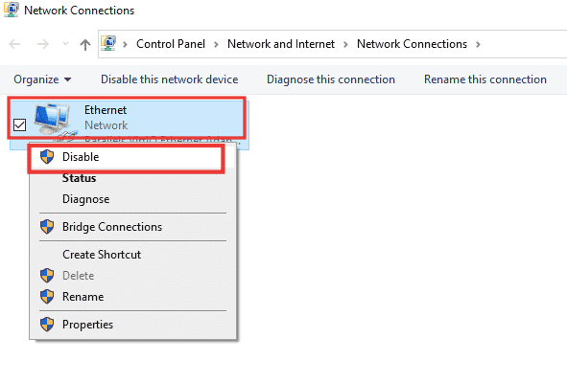Click the address bar location icon
The height and width of the screenshot is (383, 567).
(108, 43)
